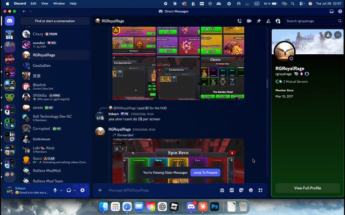Open Discord app in the dock
The width and height of the screenshot is (345, 215).
pos(191,206)
